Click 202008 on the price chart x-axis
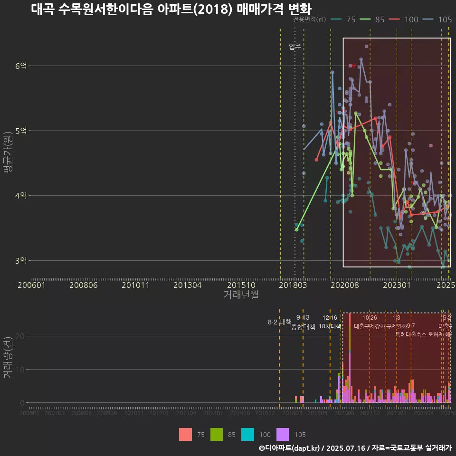Image resolution: width=456 pixels, height=456 pixels. pyautogui.click(x=345, y=285)
